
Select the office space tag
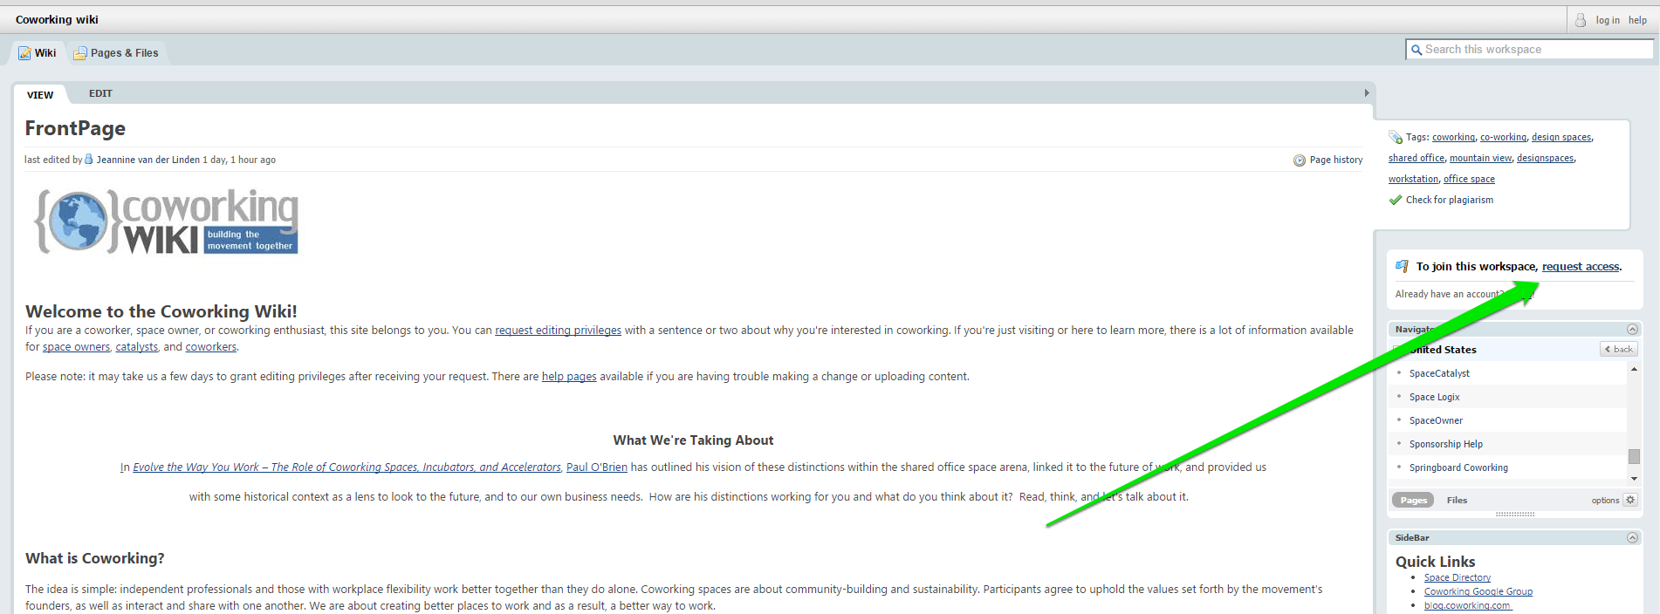click(x=1469, y=180)
